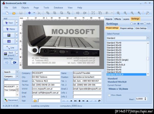Viewport: 154px width, 114px height.
Task: Click the group objects toolbar icon
Action: click(x=93, y=13)
